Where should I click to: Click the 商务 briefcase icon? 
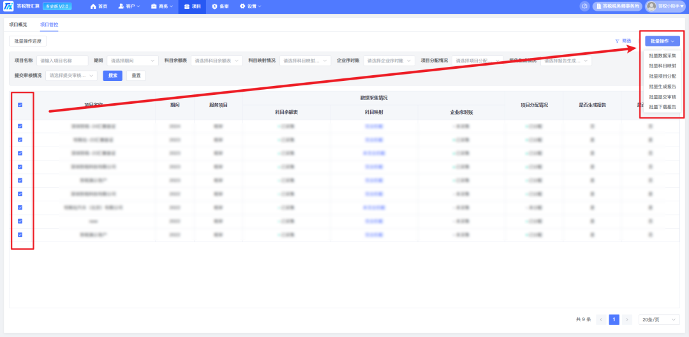pos(154,6)
